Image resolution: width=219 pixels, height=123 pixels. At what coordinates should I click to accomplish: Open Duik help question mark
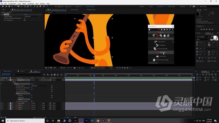point(172,29)
